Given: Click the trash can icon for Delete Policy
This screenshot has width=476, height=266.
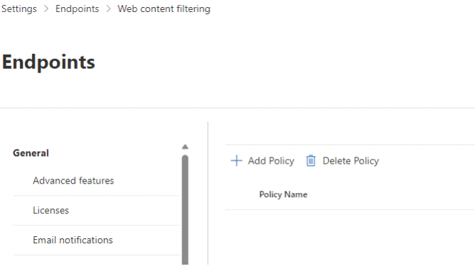Looking at the screenshot, I should pos(310,161).
